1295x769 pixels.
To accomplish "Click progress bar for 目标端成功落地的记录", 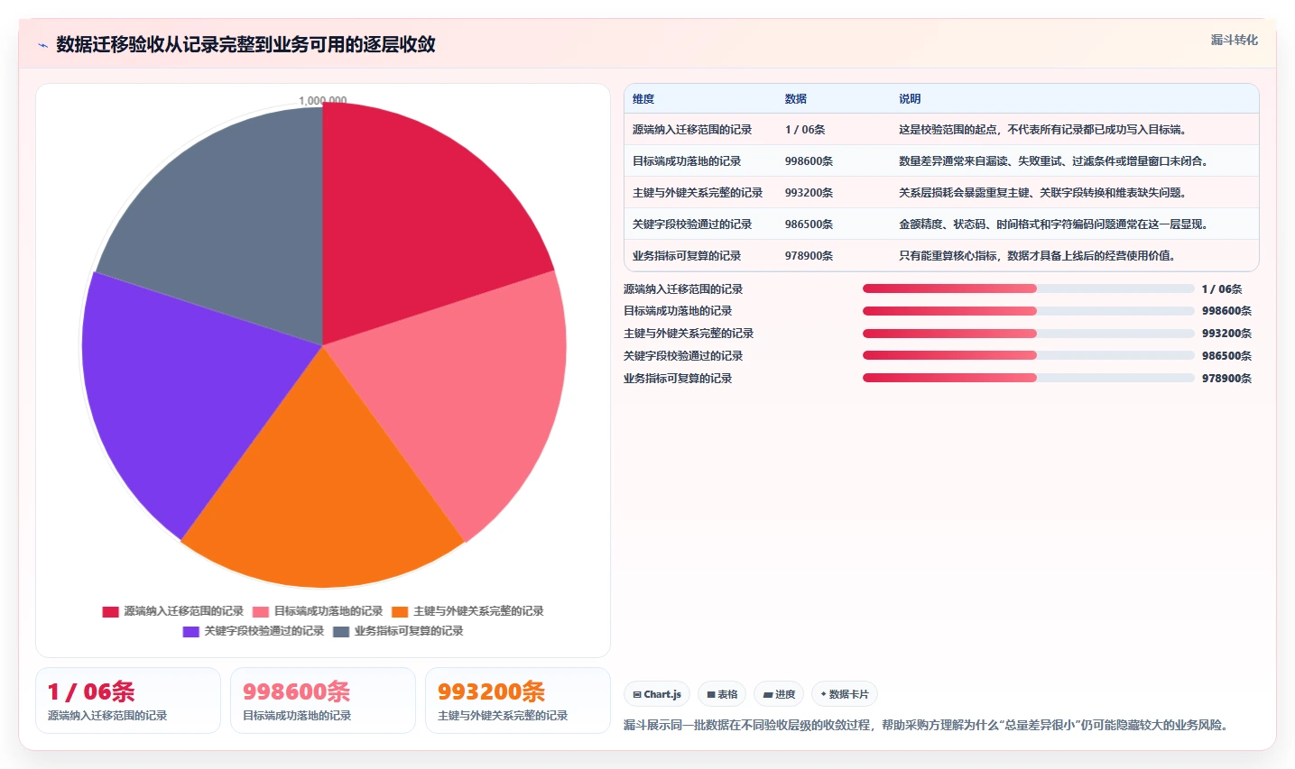I will 1029,311.
